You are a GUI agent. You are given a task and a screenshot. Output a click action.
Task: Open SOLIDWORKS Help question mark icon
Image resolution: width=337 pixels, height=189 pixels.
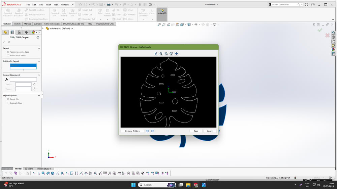pyautogui.click(x=313, y=4)
